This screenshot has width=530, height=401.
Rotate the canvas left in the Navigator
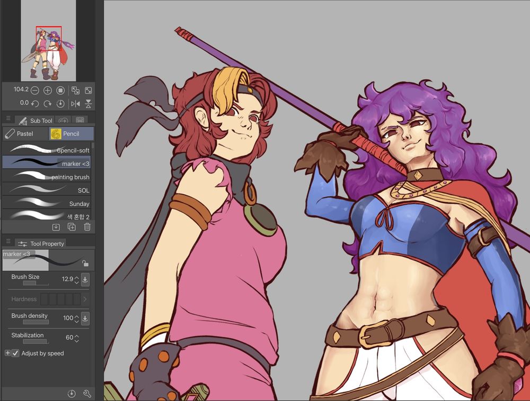[x=36, y=103]
